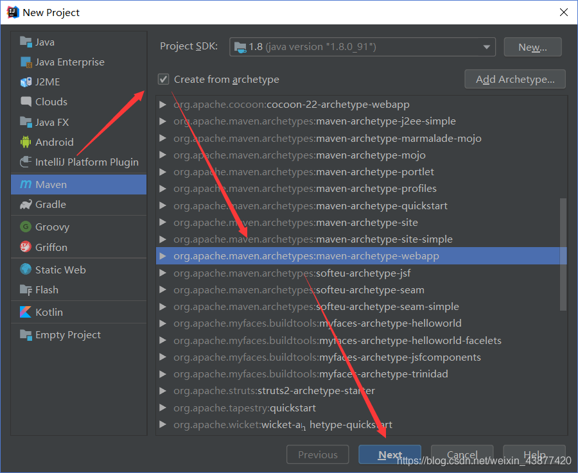This screenshot has width=578, height=473.
Task: Choose Kotlin project type
Action: (x=79, y=312)
